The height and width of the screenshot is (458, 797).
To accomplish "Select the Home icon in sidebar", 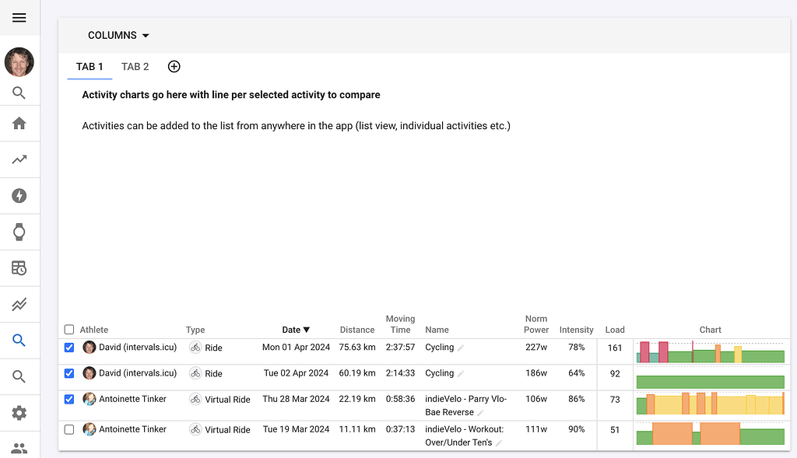I will 19,124.
